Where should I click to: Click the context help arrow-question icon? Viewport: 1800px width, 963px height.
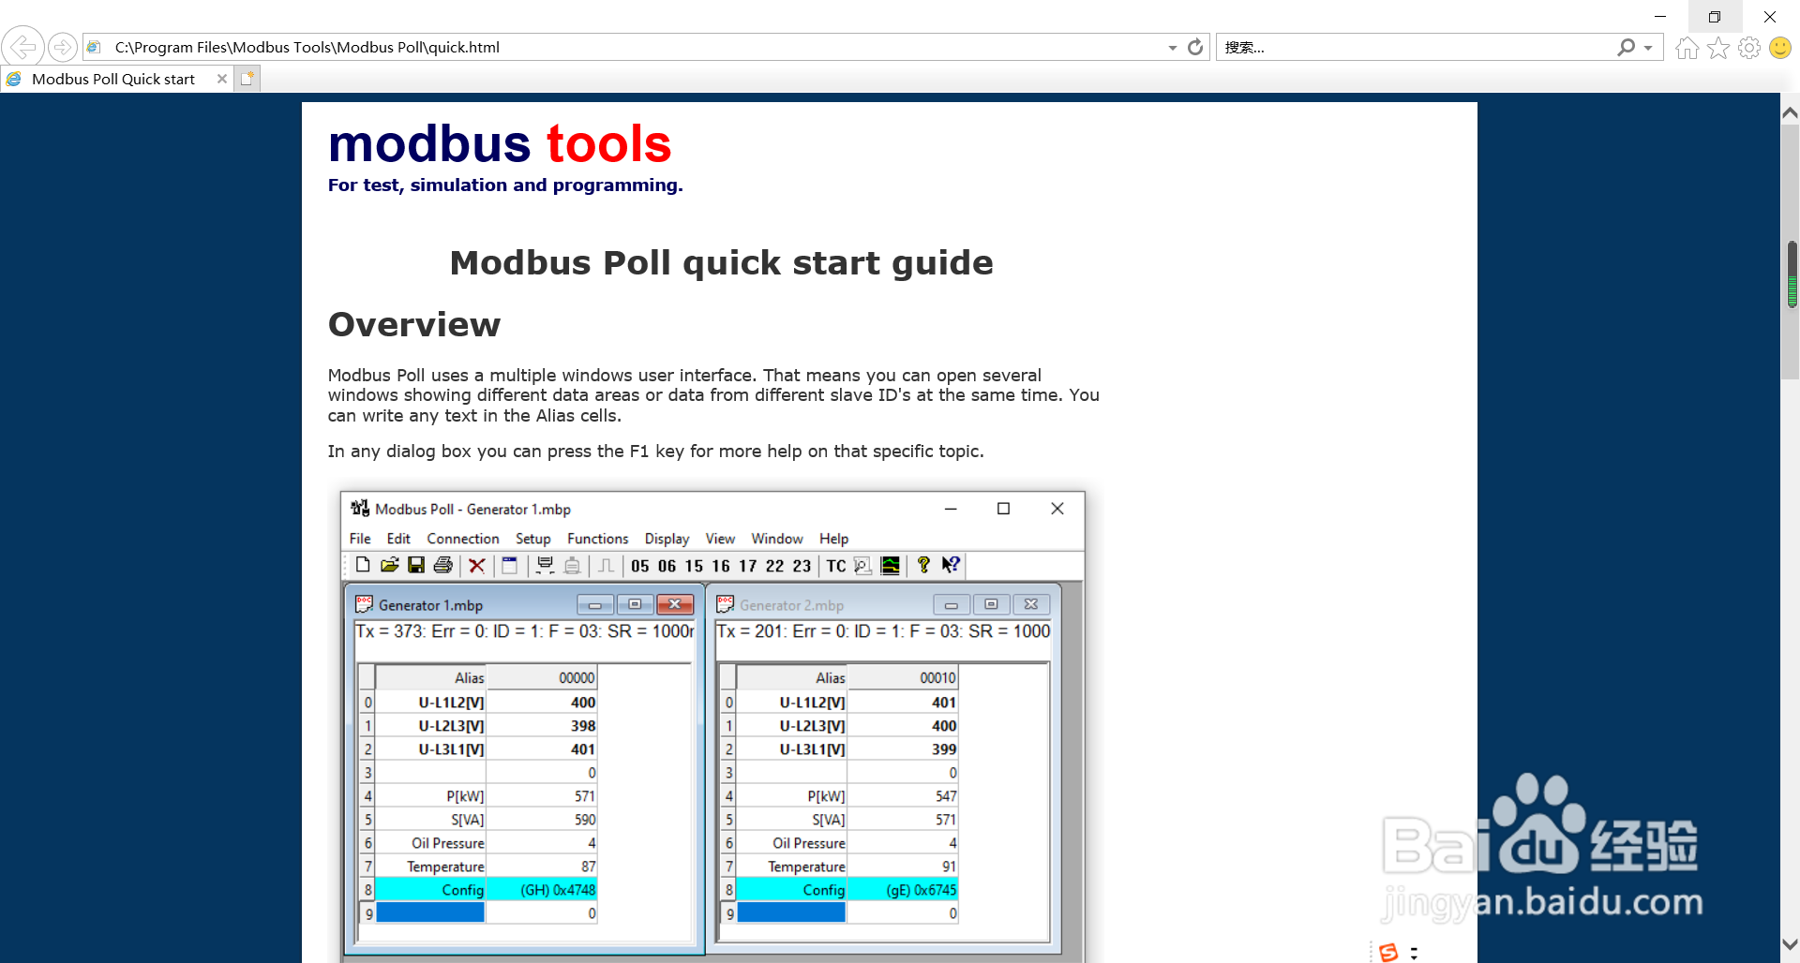(x=951, y=565)
